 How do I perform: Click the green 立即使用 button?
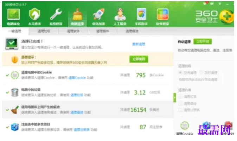tap(139, 59)
